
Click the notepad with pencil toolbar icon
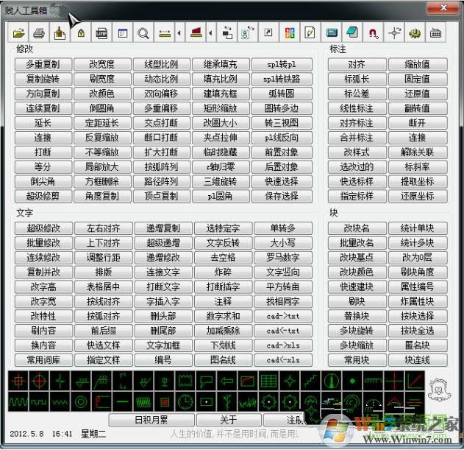click(310, 33)
